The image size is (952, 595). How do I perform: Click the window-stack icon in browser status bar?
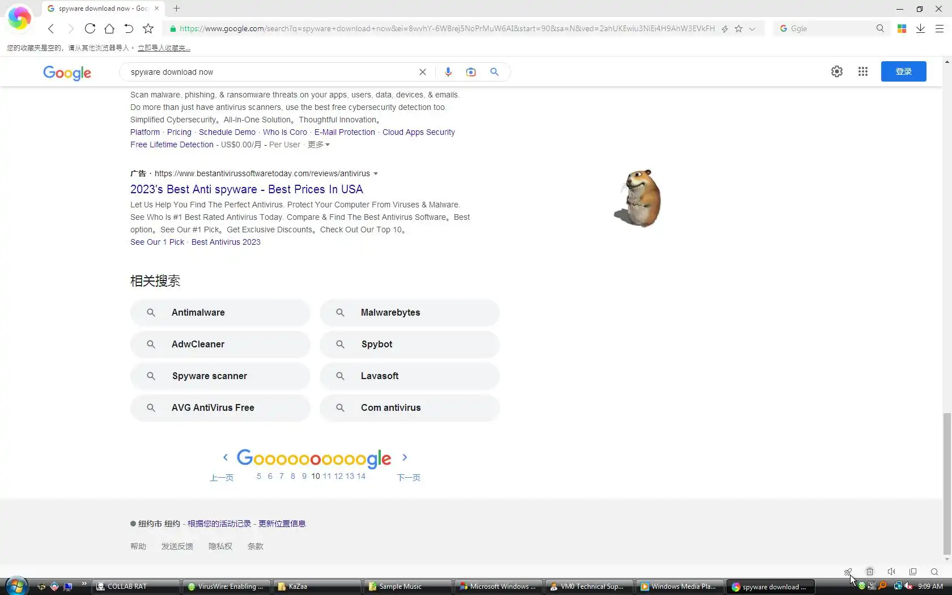[x=913, y=572]
